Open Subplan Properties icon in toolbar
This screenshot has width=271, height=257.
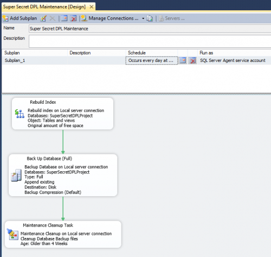[43, 18]
